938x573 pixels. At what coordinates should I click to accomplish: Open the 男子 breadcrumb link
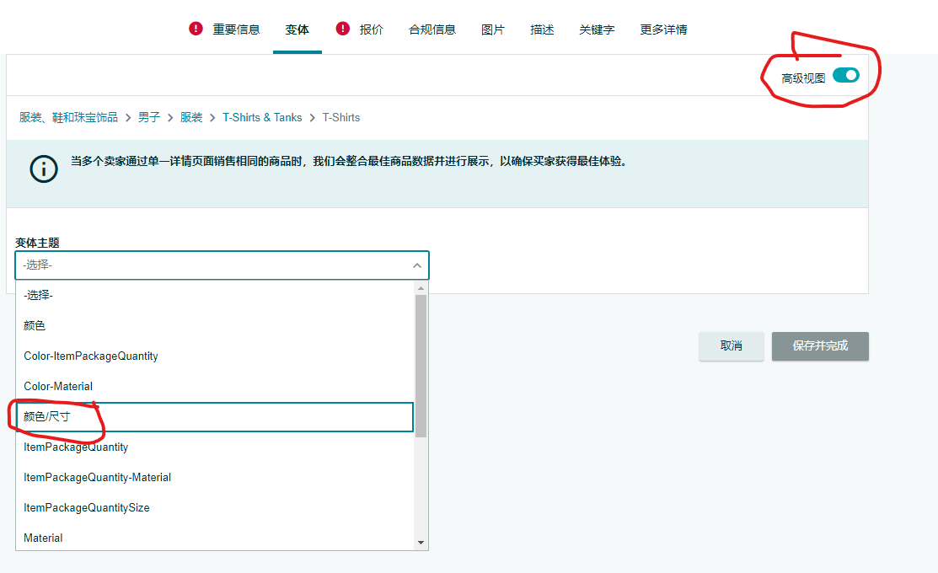[149, 117]
